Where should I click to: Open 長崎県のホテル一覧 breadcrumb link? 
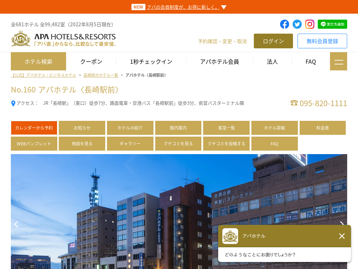click(x=101, y=75)
